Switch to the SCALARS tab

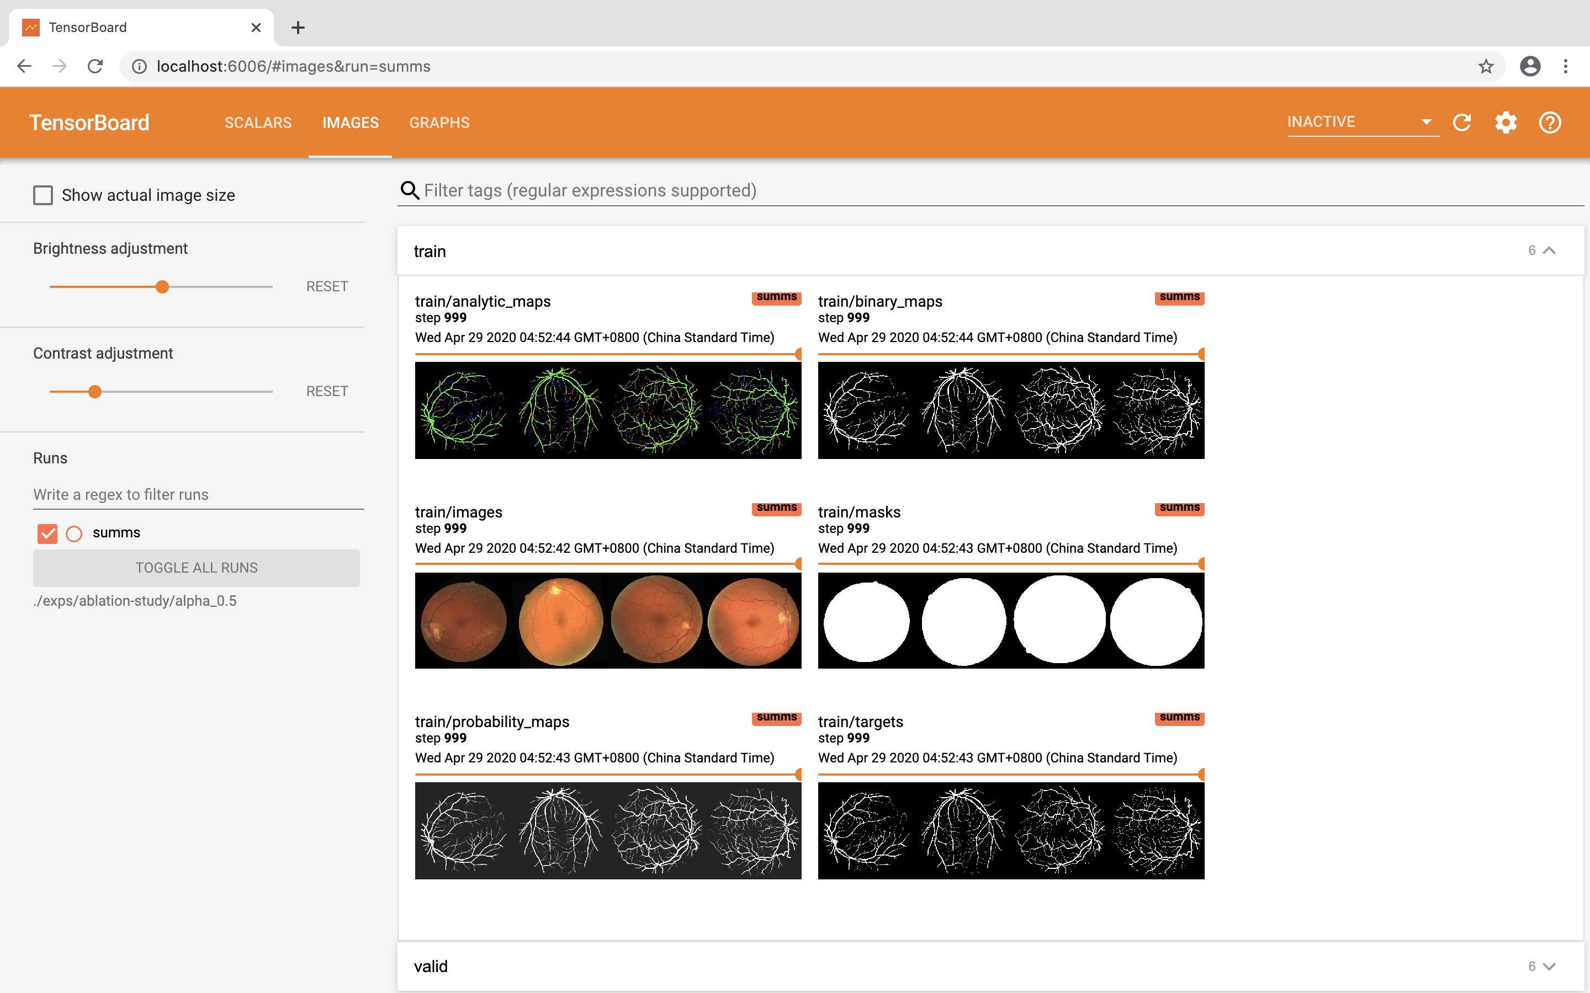tap(258, 123)
